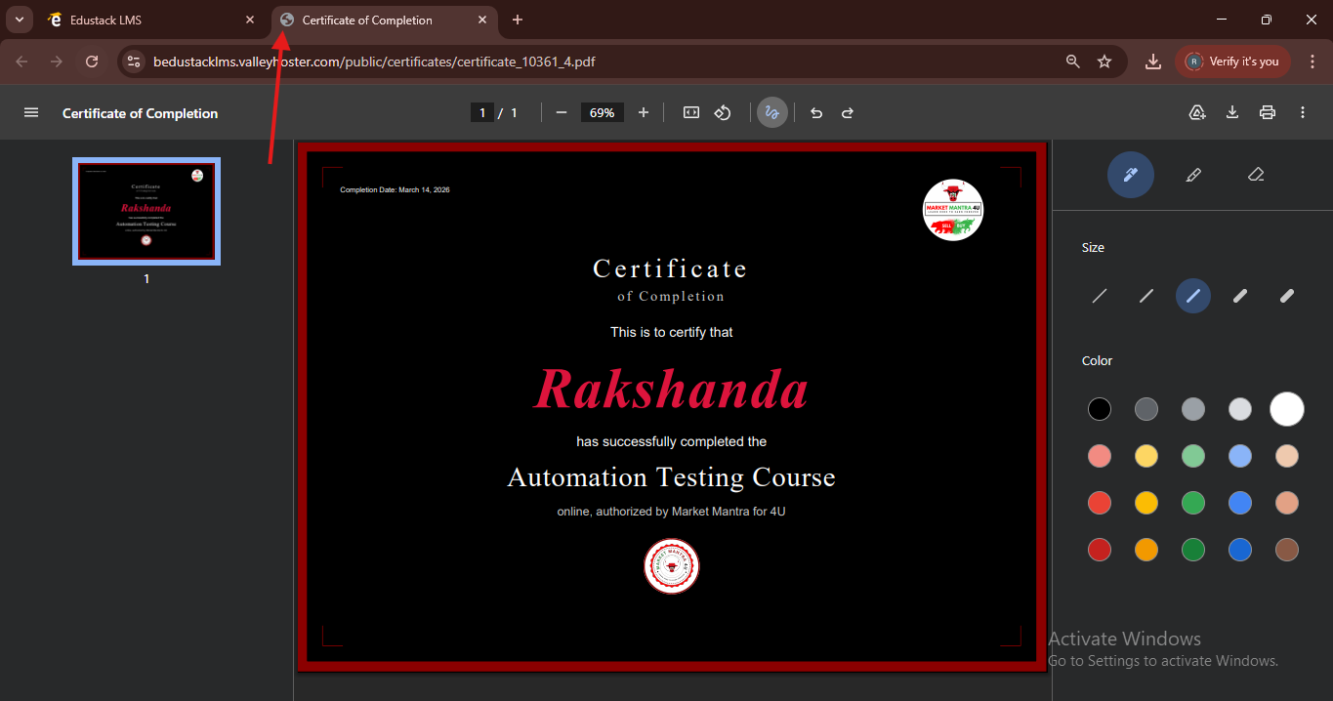Go forward in browser history

[57, 62]
